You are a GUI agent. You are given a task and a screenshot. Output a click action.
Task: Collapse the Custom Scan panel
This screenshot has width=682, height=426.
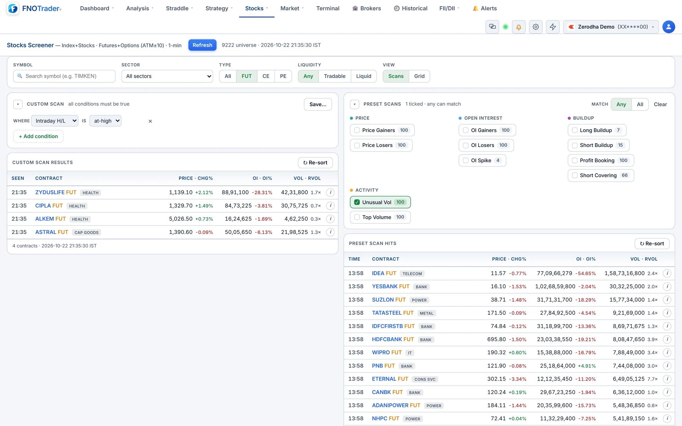(18, 104)
